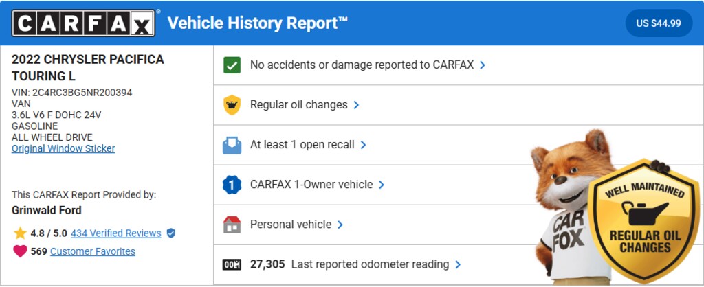Screen dimensions: 704x287
Task: Click the open recall envelope icon
Action: tap(232, 145)
